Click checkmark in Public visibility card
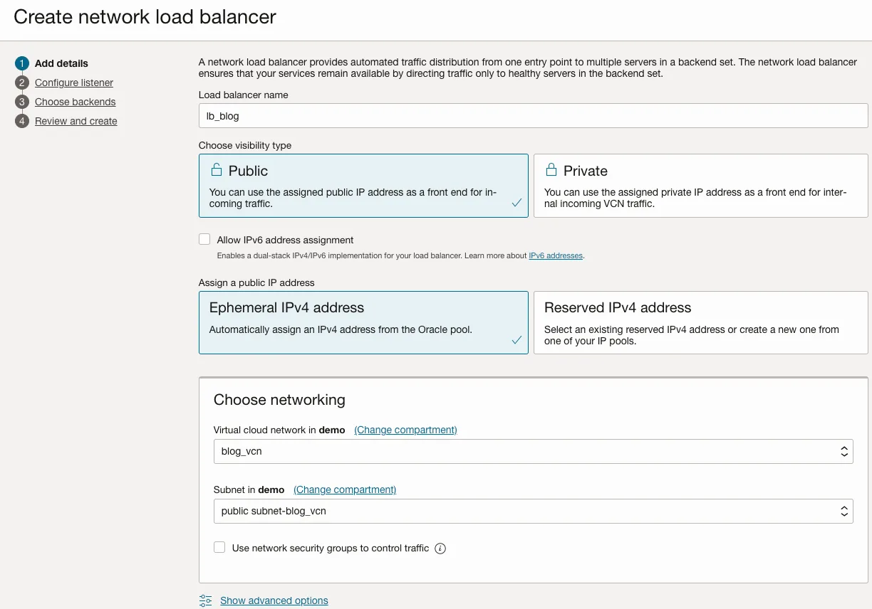This screenshot has height=609, width=872. [517, 203]
